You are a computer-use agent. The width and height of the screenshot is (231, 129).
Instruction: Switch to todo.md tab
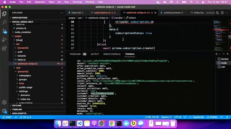pyautogui.click(x=76, y=13)
